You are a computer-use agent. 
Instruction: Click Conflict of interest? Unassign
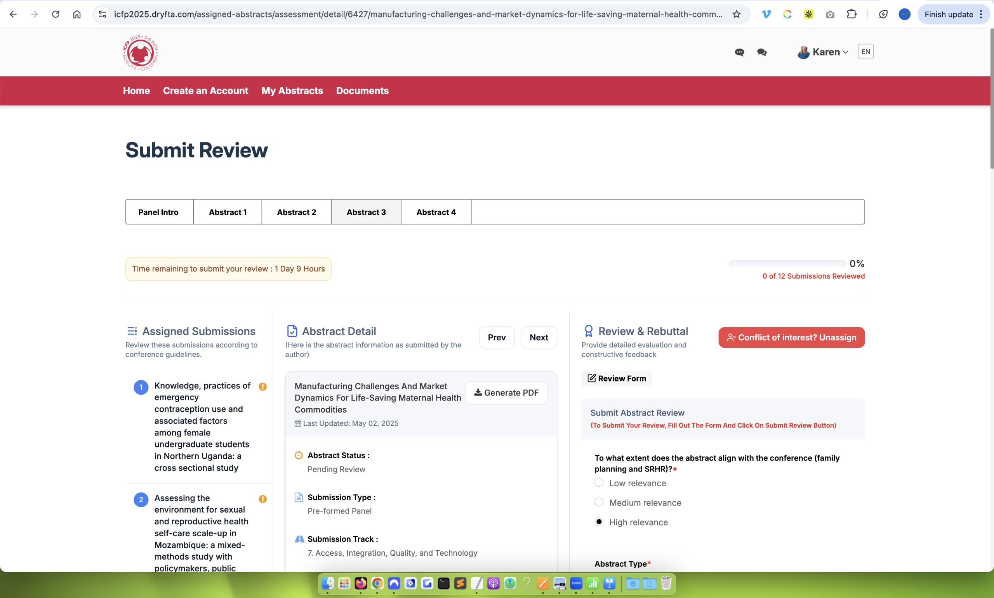coord(791,337)
